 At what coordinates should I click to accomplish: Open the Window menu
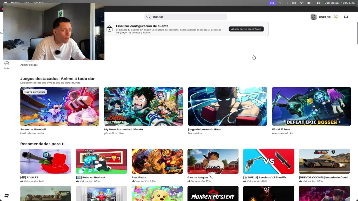pos(38,3)
